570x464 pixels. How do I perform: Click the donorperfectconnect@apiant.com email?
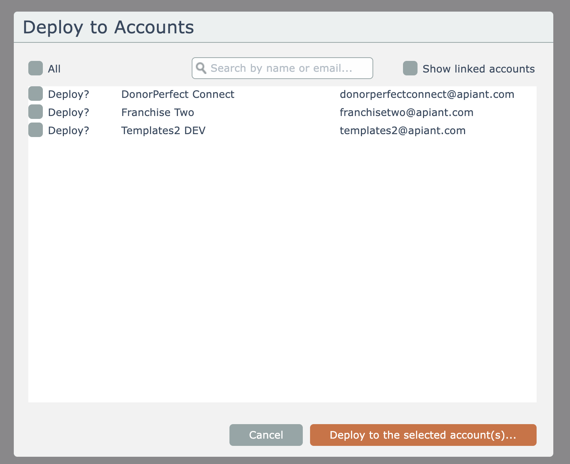tap(427, 94)
